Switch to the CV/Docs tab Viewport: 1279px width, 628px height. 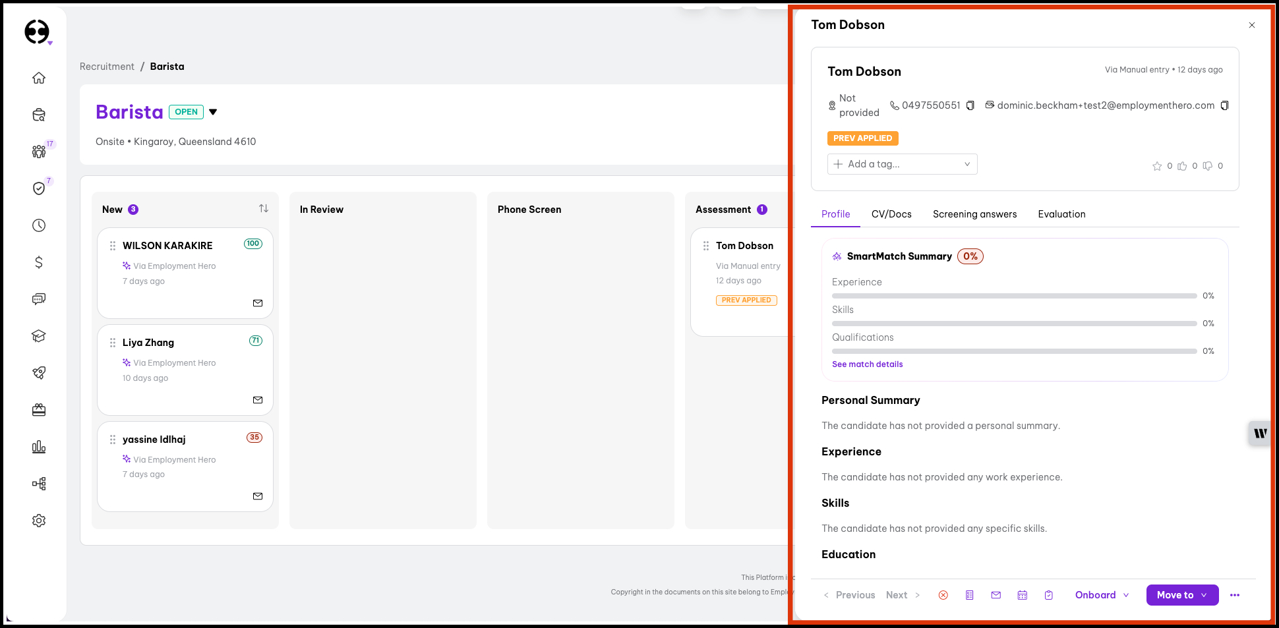point(891,214)
